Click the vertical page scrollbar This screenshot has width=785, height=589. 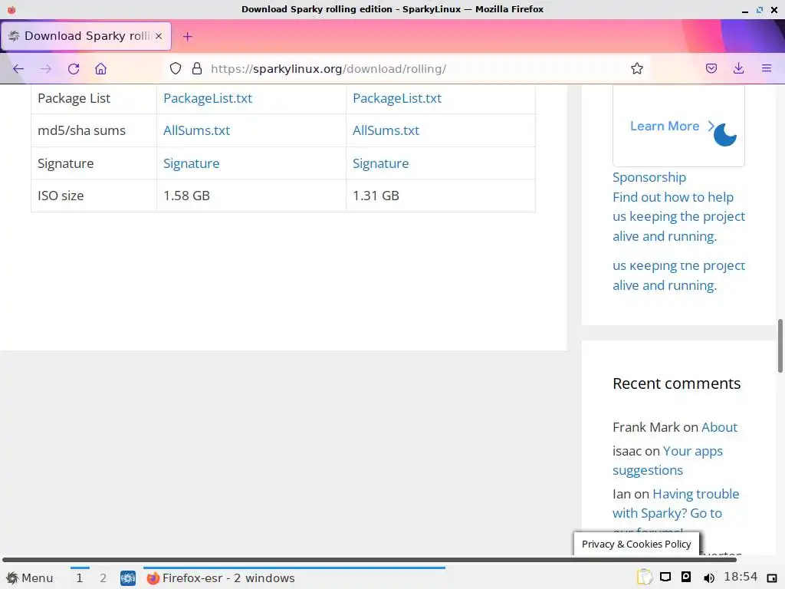pos(780,346)
